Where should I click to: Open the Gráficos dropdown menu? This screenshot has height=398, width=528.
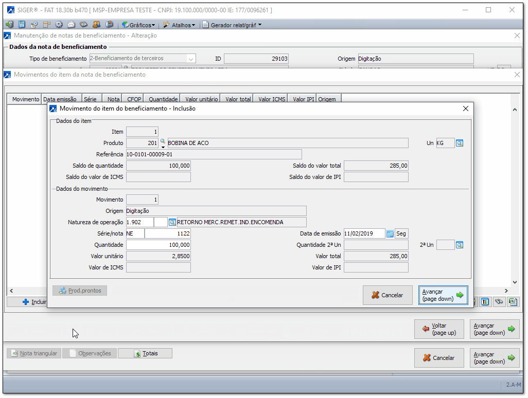(x=138, y=25)
